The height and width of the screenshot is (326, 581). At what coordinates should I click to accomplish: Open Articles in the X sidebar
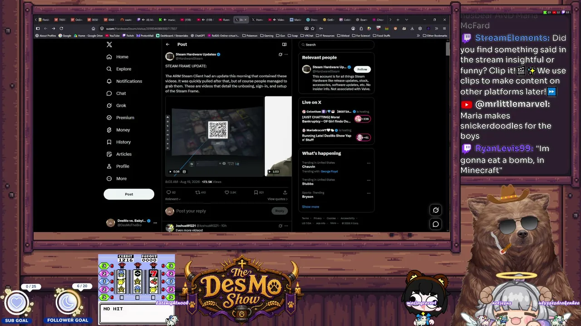click(x=119, y=154)
